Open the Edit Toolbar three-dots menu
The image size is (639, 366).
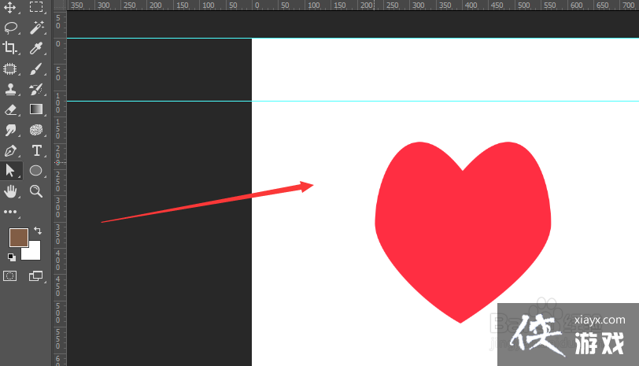click(10, 212)
